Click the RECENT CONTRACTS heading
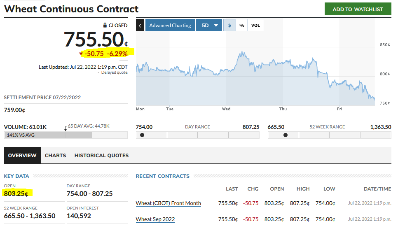Screen dimensions: 398x226 point(163,176)
